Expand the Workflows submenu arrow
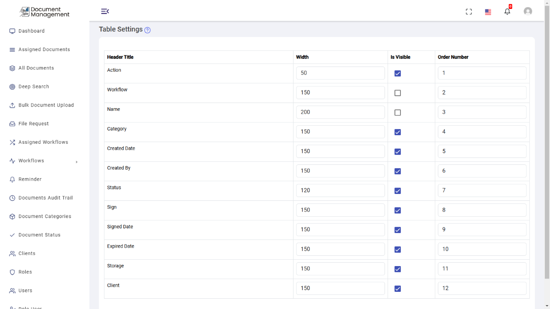Image resolution: width=550 pixels, height=309 pixels. coord(76,162)
